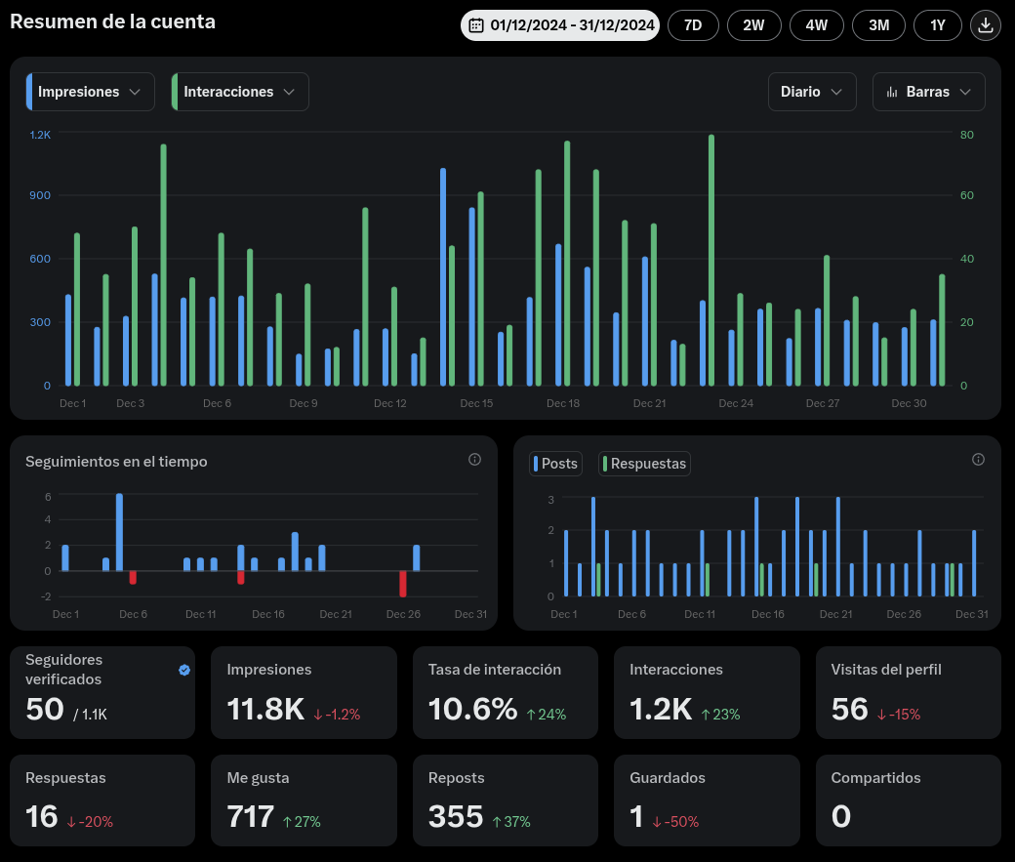Open the Reposts stat card
This screenshot has width=1015, height=862.
pos(506,800)
